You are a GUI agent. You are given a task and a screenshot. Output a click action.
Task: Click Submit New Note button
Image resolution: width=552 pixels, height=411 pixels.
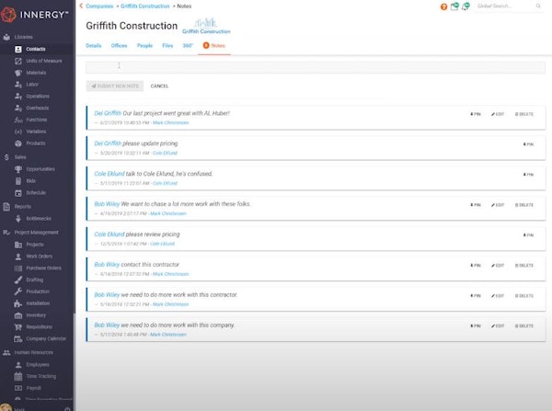[x=115, y=86]
